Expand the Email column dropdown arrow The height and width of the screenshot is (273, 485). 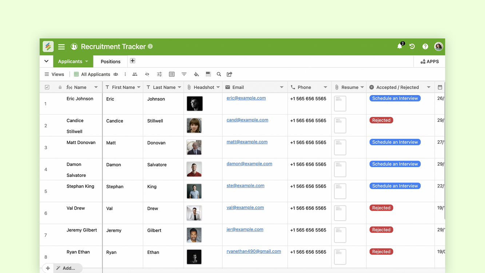282,87
